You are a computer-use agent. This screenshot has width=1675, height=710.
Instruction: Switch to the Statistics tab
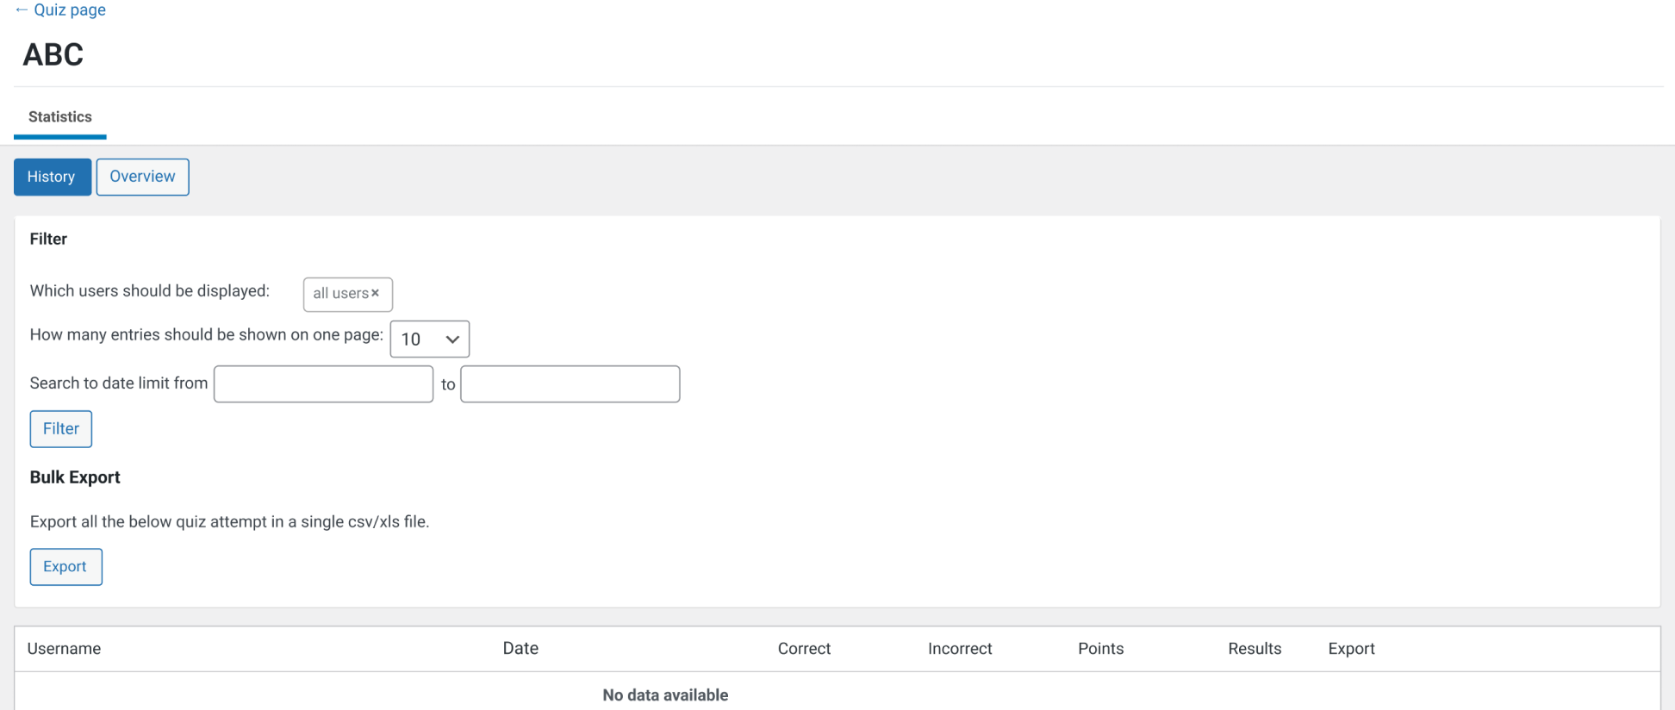point(59,117)
